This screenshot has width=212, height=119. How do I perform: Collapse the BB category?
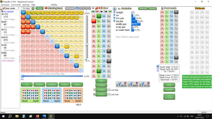point(2,53)
